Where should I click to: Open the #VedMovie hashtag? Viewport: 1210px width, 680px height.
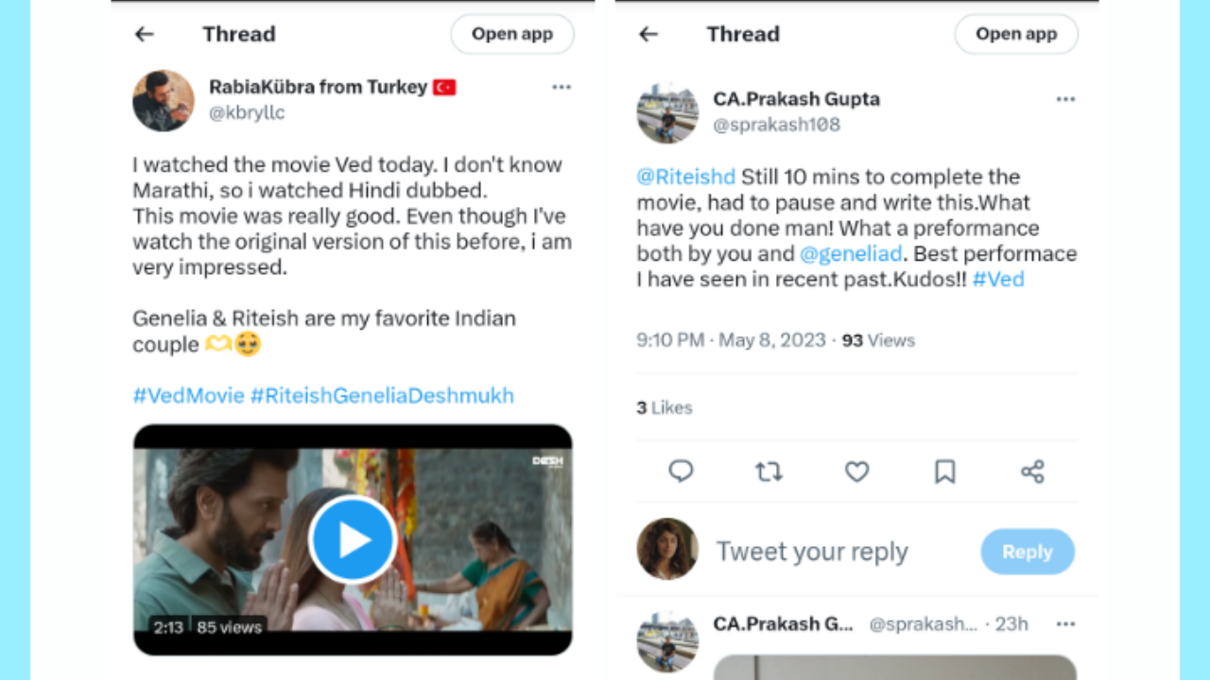point(188,396)
